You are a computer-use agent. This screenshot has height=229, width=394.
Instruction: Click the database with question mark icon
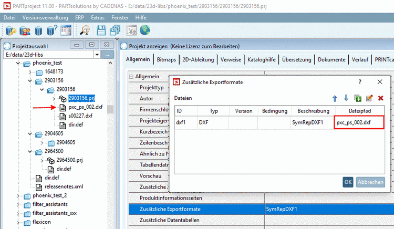click(x=52, y=30)
